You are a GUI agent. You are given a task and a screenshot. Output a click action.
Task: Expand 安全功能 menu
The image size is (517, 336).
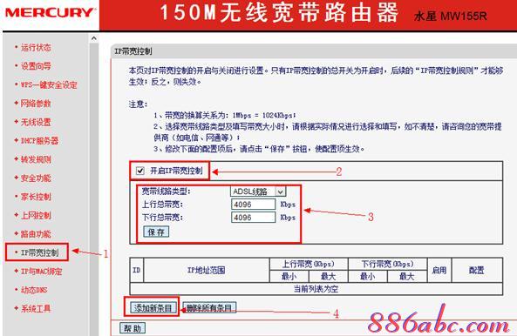coord(36,178)
